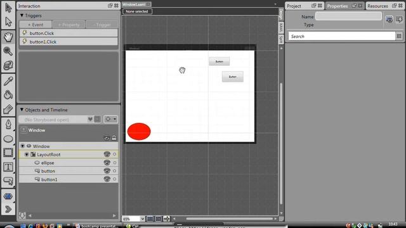Collapse the Window tree node
This screenshot has width=406, height=228.
tap(23, 146)
